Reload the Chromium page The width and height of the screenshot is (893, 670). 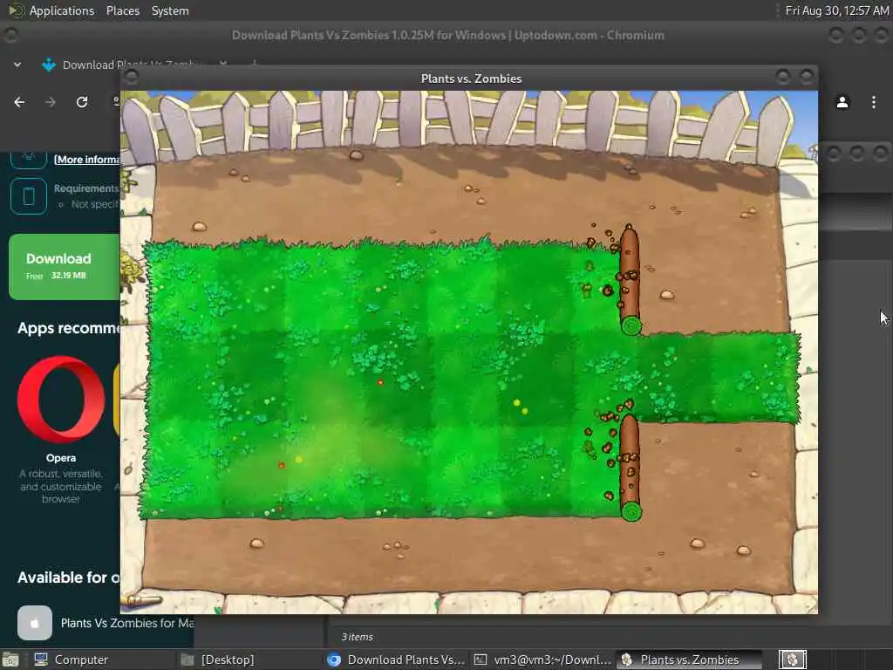[x=82, y=102]
